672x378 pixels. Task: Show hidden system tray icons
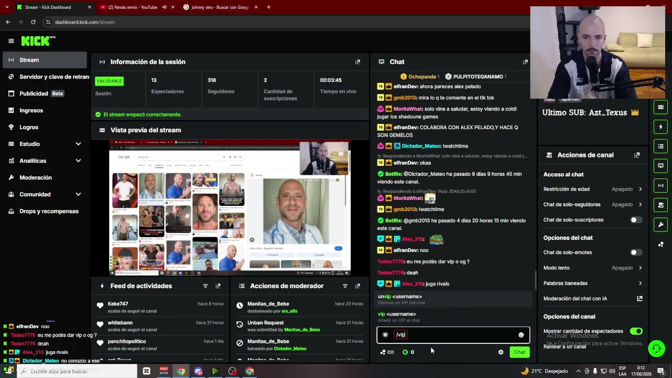pos(579,371)
